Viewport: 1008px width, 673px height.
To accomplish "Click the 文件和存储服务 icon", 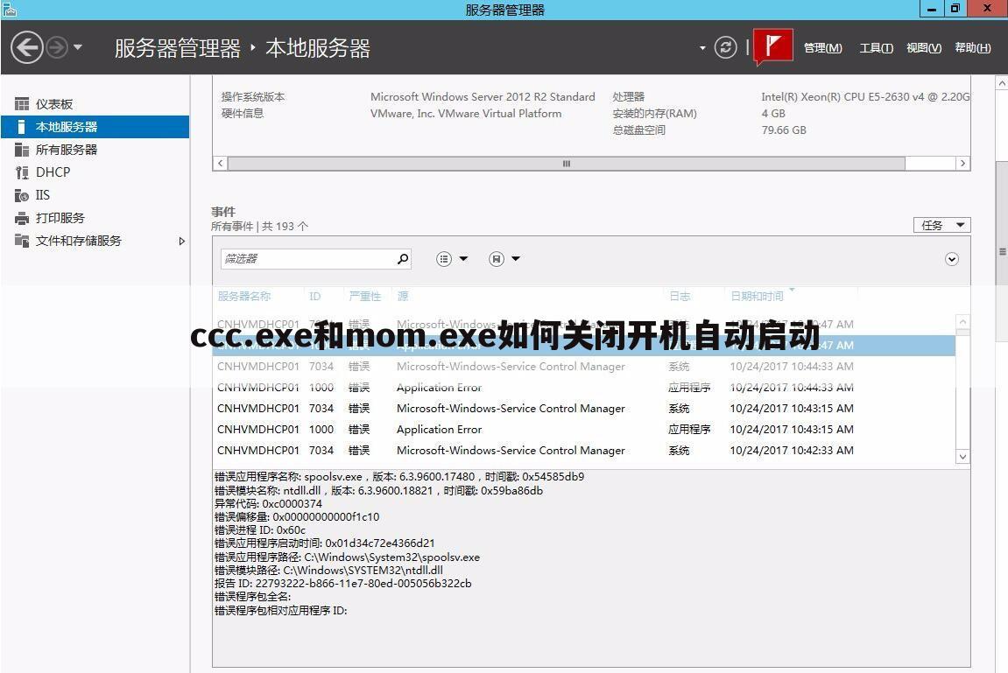I will 22,241.
